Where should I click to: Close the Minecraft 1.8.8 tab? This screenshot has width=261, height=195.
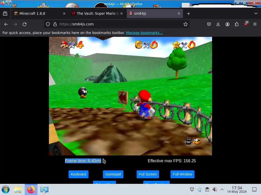tap(64, 13)
